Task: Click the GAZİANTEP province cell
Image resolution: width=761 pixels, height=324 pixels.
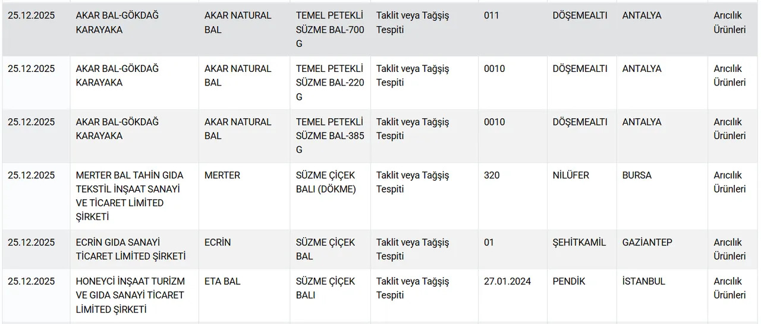Action: pyautogui.click(x=647, y=243)
